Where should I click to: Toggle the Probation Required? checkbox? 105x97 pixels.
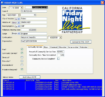pyautogui.click(x=22, y=69)
